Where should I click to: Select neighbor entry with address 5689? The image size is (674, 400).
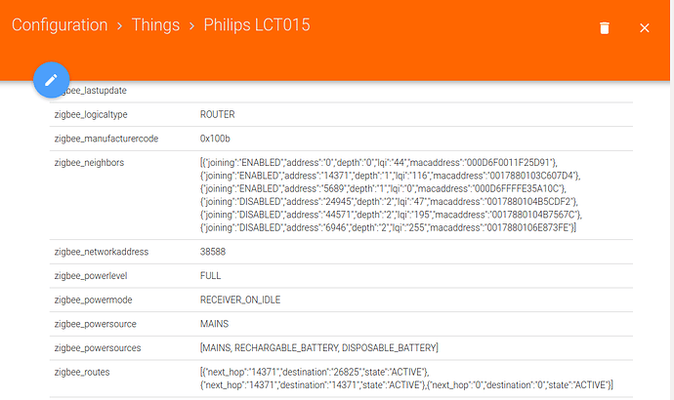(x=383, y=188)
